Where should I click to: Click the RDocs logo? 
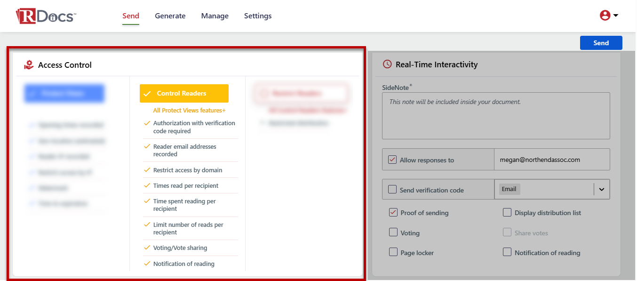45,16
